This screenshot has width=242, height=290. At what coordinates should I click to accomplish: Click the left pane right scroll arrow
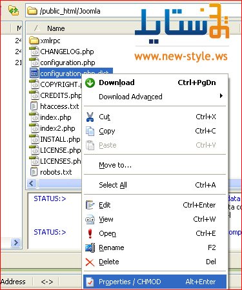[15, 243]
